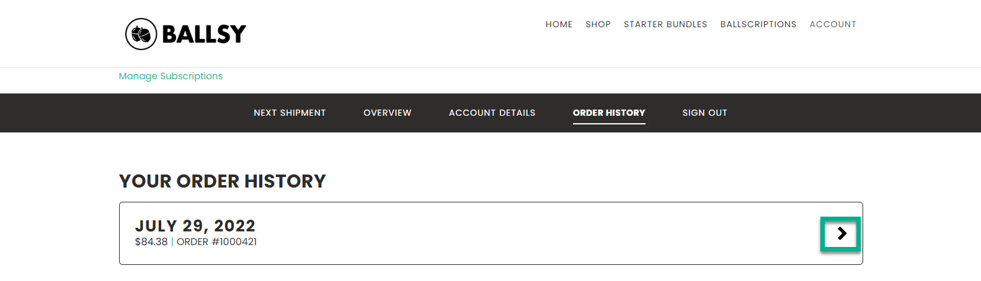Go to the Home page
This screenshot has width=981, height=281.
pos(559,24)
